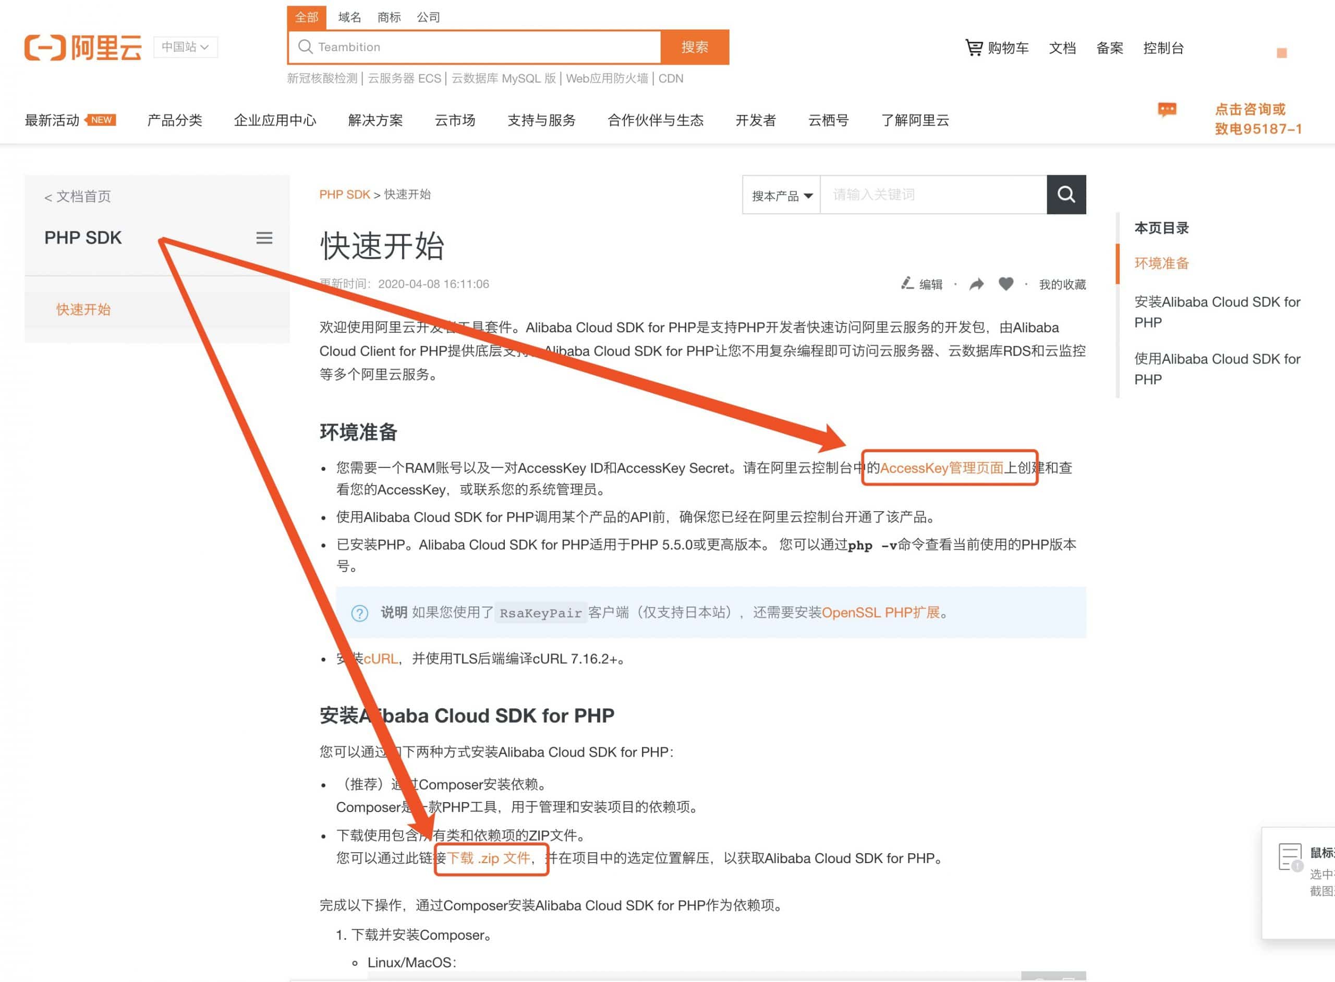Open the cURL link

(x=380, y=659)
